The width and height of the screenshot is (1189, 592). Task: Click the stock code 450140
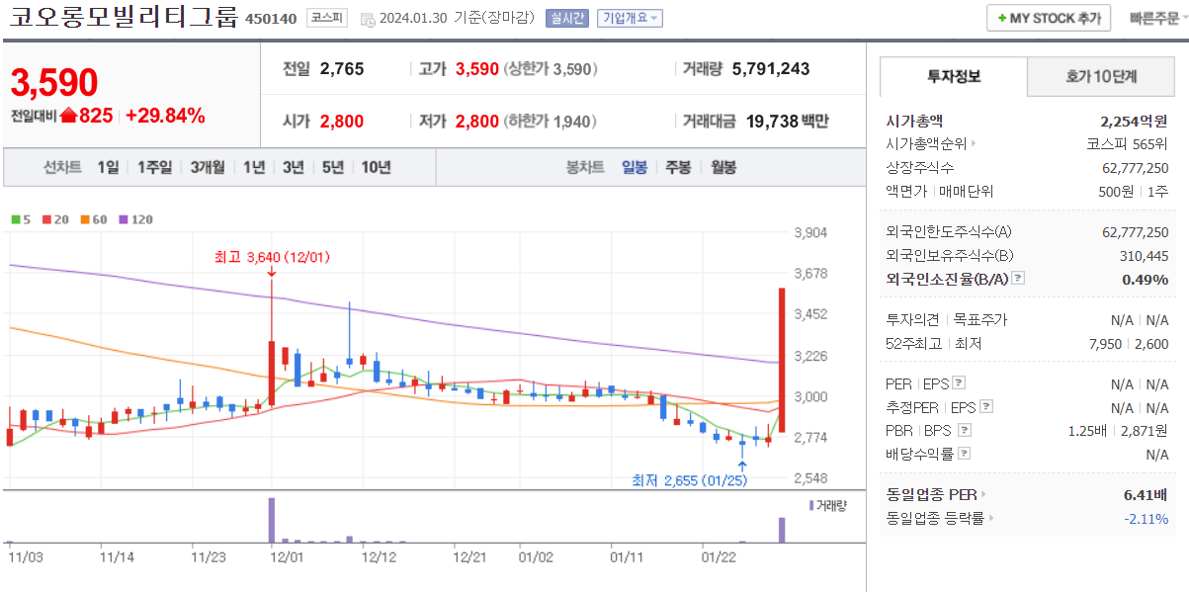tap(271, 19)
